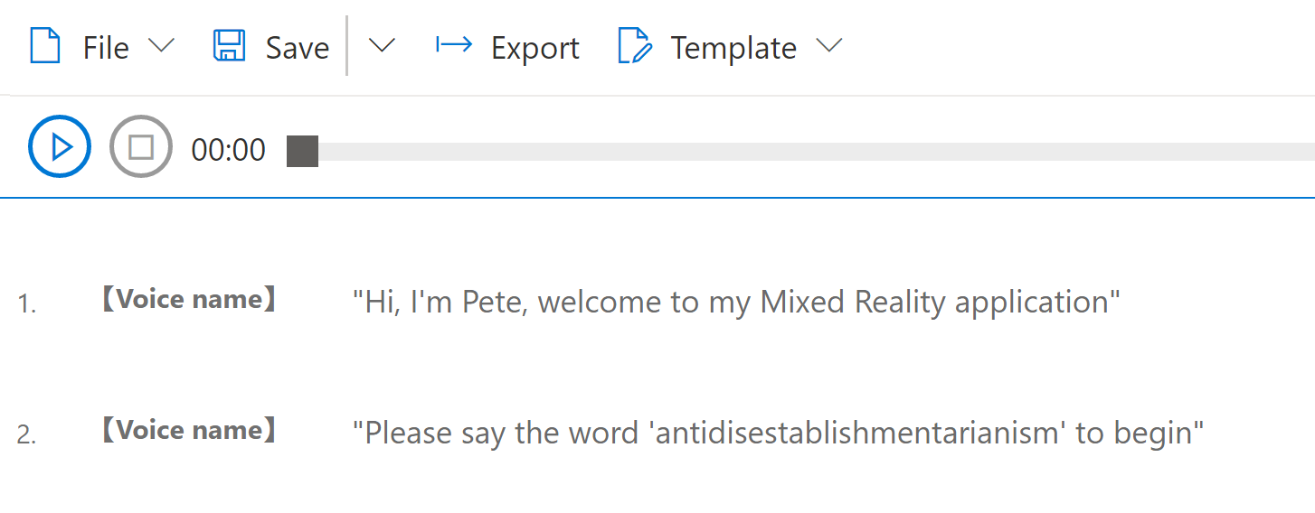
Task: Click the 00:00 playback time display
Action: [x=229, y=150]
